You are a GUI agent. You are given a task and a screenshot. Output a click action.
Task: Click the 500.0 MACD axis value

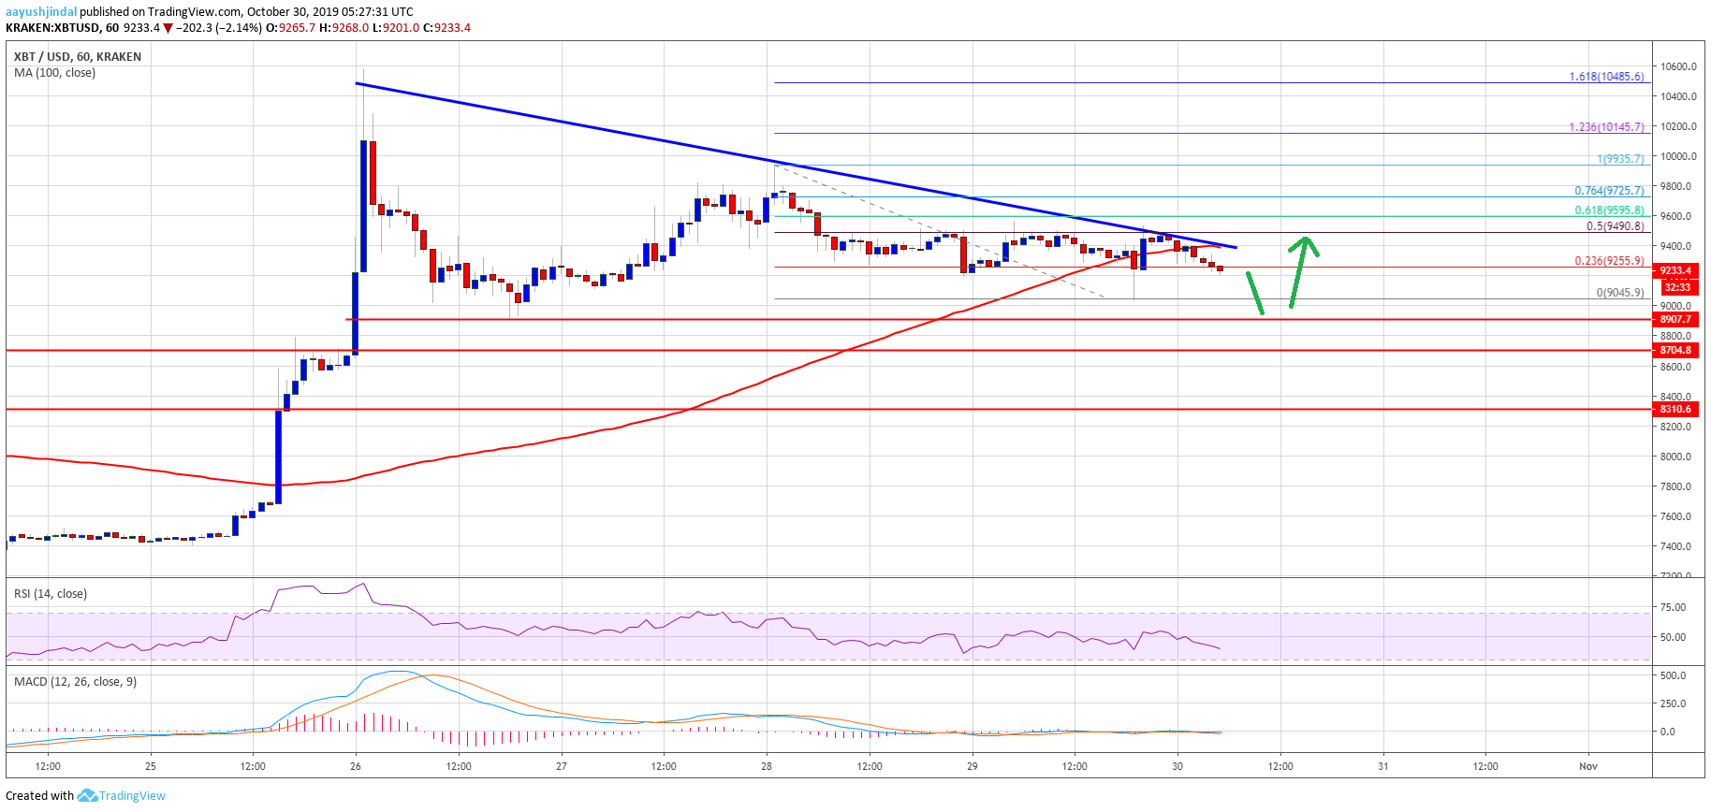(1674, 676)
